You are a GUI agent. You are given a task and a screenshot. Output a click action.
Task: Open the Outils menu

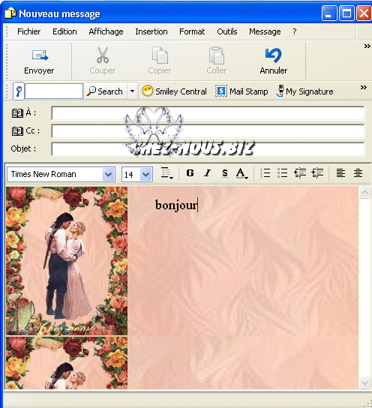[227, 31]
